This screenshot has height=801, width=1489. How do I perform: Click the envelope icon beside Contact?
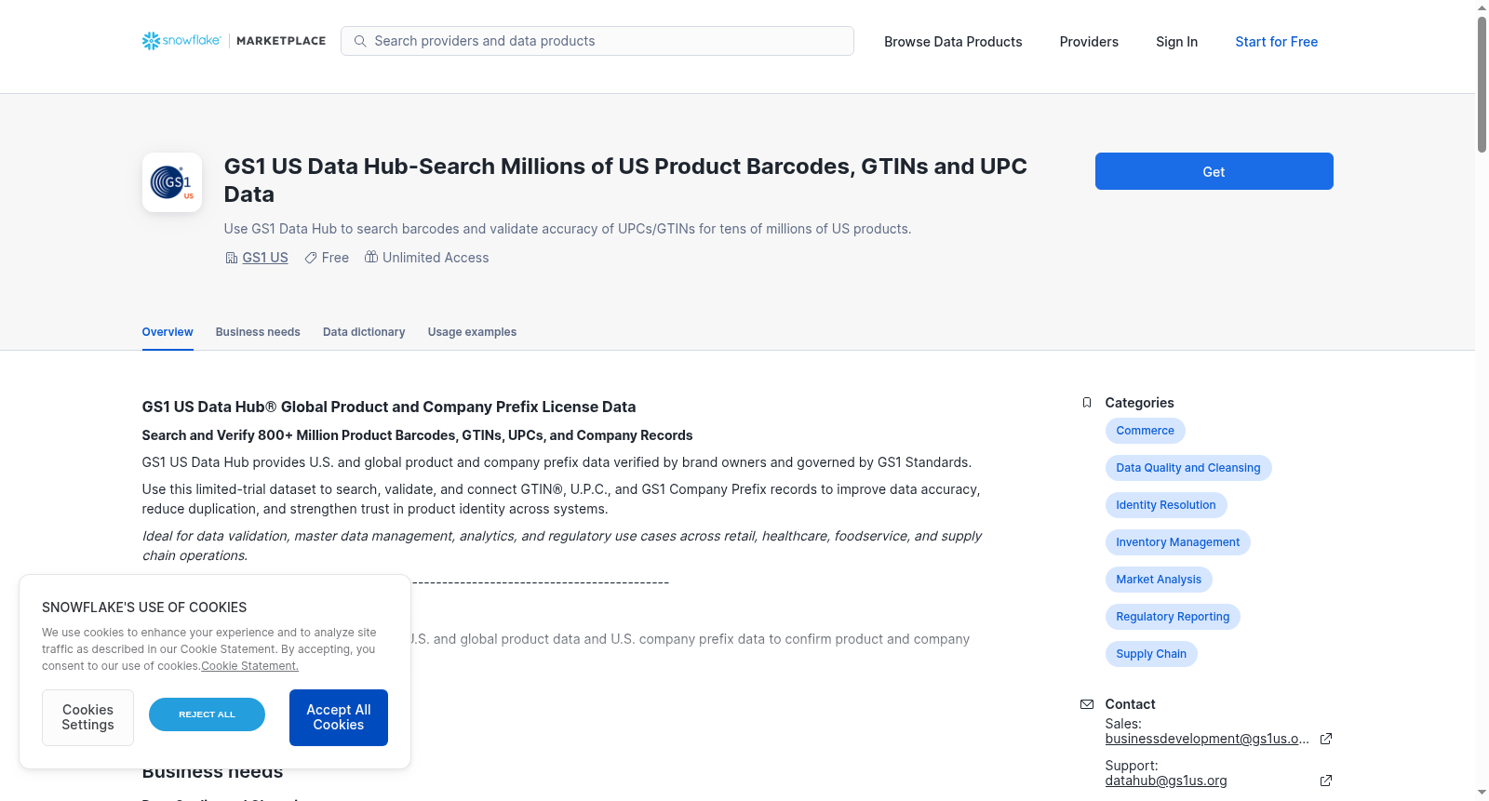tap(1087, 704)
